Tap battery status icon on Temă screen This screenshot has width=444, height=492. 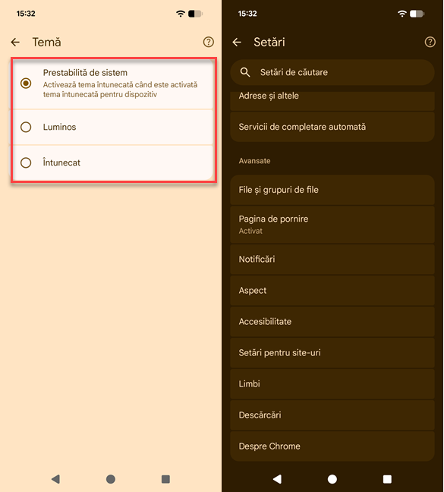pyautogui.click(x=195, y=14)
